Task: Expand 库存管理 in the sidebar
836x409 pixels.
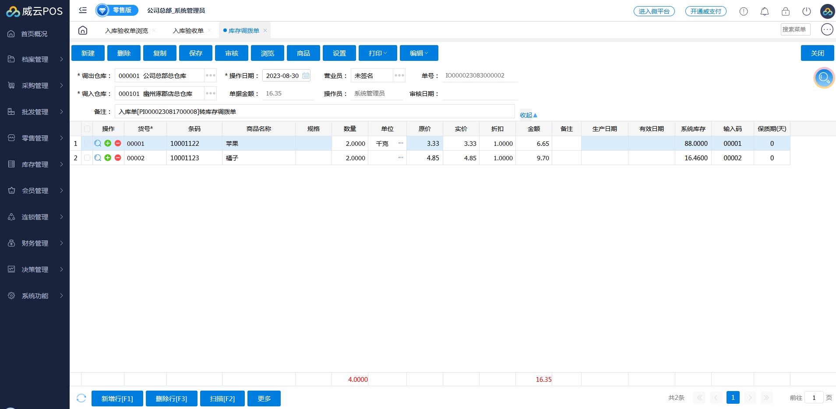Action: click(x=35, y=164)
